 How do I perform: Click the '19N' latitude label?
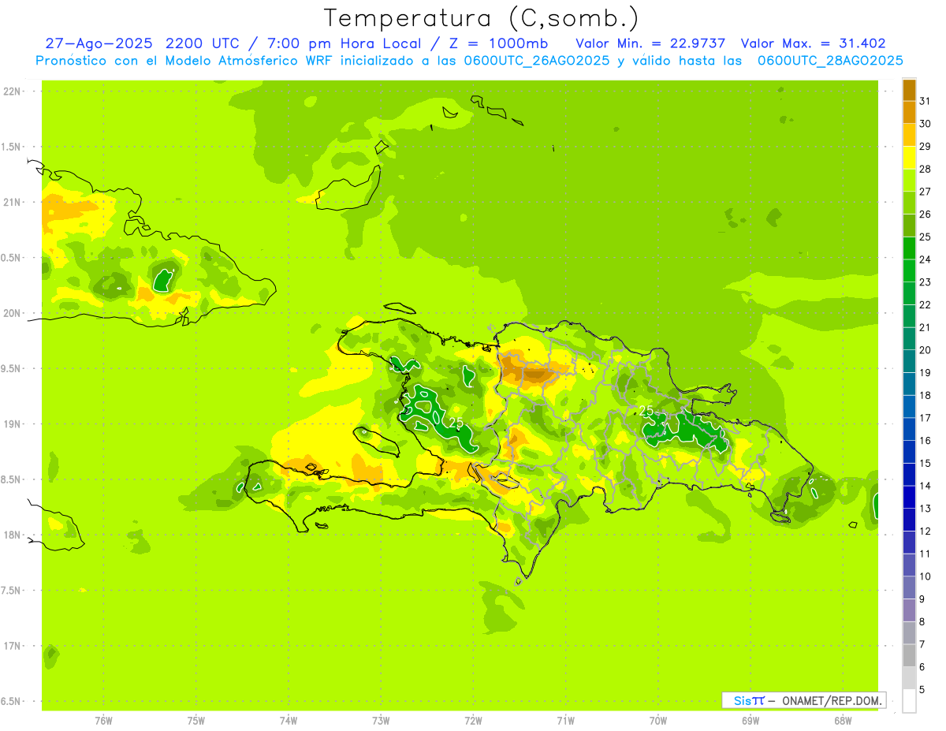(x=11, y=424)
